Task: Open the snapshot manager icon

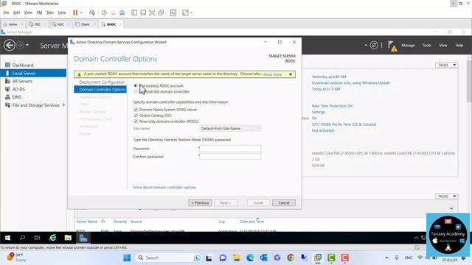Action: coord(122,13)
